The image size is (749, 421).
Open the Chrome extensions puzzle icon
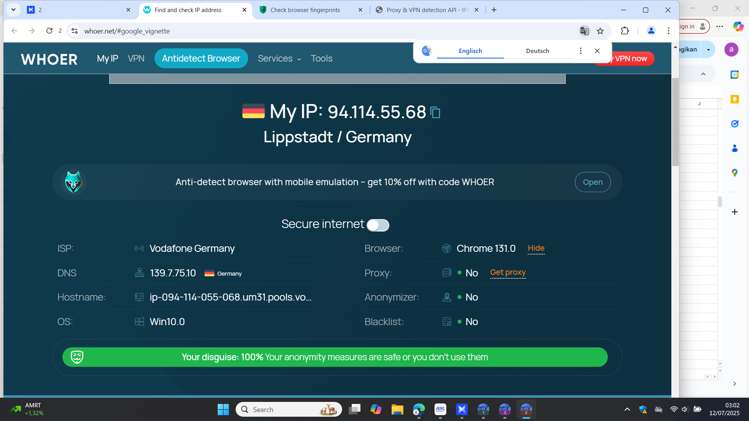pyautogui.click(x=625, y=31)
